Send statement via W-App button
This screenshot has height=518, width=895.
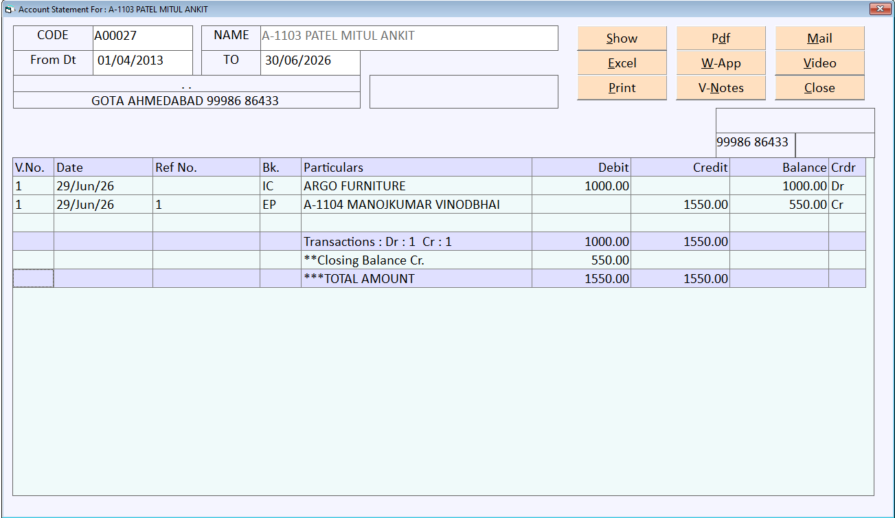pyautogui.click(x=721, y=63)
